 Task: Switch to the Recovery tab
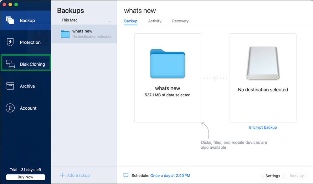tap(180, 21)
